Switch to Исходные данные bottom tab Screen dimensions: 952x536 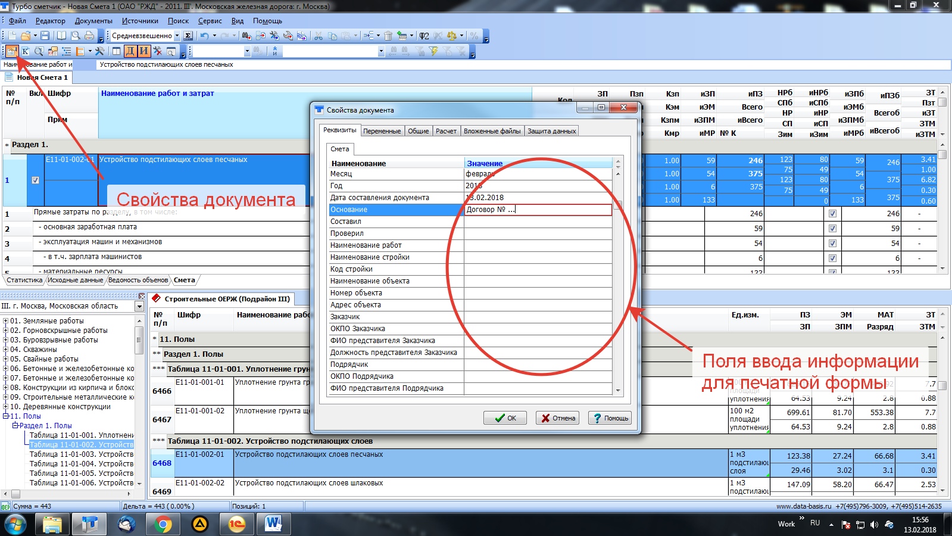pyautogui.click(x=75, y=280)
